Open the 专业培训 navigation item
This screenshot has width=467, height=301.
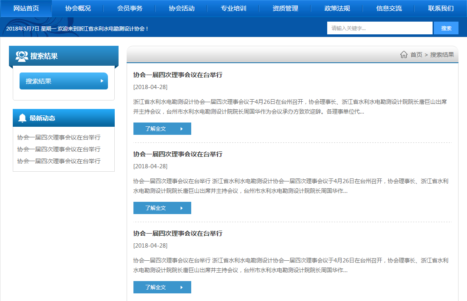(x=233, y=8)
